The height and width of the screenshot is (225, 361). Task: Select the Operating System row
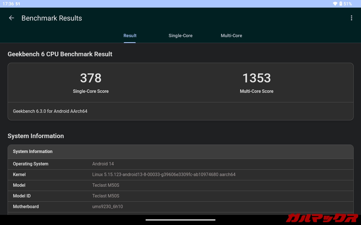point(180,164)
